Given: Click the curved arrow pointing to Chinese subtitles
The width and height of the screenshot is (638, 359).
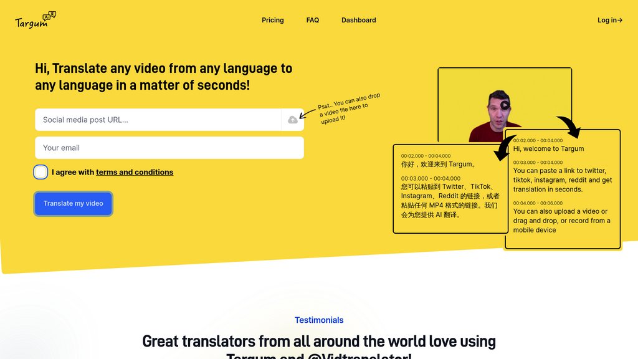Looking at the screenshot, I should [x=503, y=147].
